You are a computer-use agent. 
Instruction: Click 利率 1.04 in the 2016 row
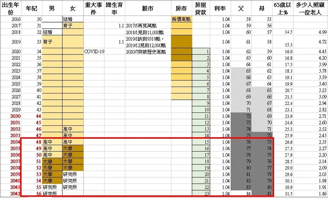click(x=220, y=19)
